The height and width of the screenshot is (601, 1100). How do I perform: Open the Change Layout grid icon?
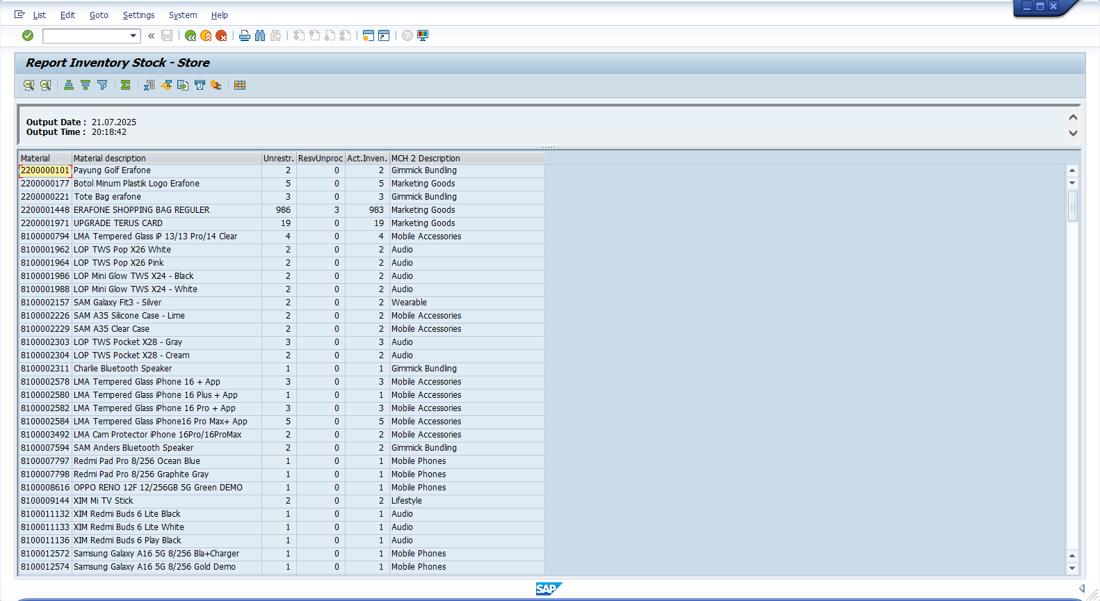tap(240, 85)
